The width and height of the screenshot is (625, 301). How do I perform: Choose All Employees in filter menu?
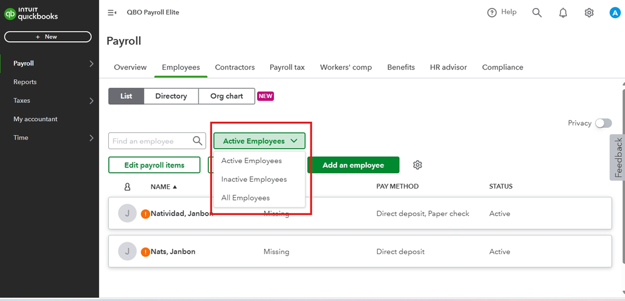coord(245,198)
